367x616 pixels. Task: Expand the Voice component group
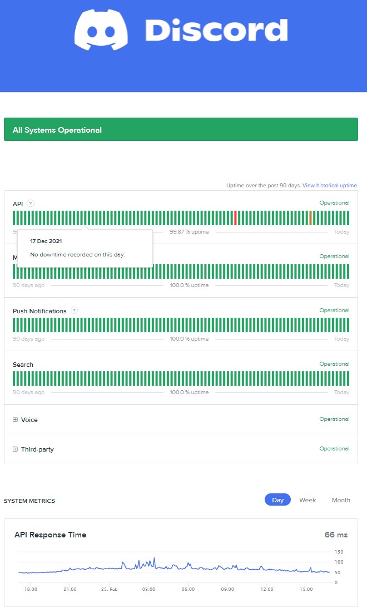[x=15, y=420]
